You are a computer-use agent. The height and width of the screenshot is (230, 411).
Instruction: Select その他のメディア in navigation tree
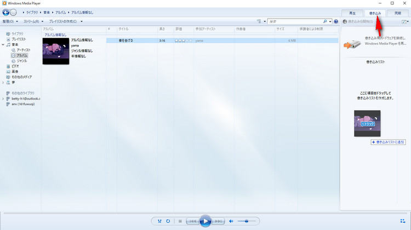tap(21, 77)
